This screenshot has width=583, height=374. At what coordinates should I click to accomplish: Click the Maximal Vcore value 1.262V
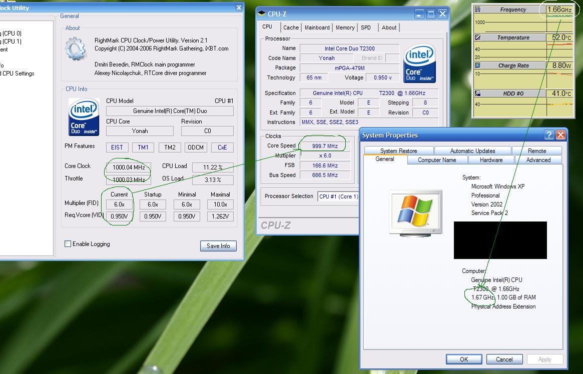pyautogui.click(x=220, y=216)
